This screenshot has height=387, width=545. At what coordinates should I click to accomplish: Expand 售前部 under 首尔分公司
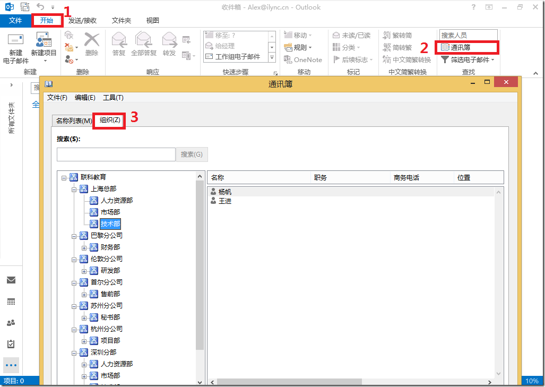click(x=84, y=295)
